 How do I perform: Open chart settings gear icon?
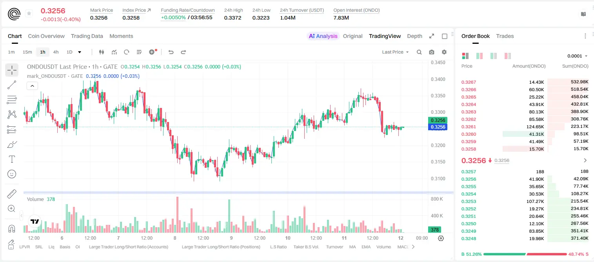click(x=444, y=52)
